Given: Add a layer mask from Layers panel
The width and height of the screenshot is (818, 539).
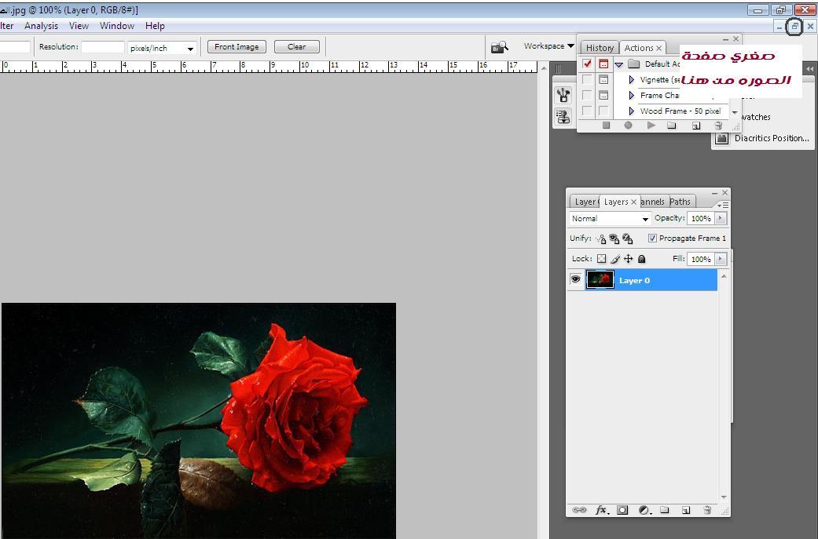Looking at the screenshot, I should click(622, 510).
